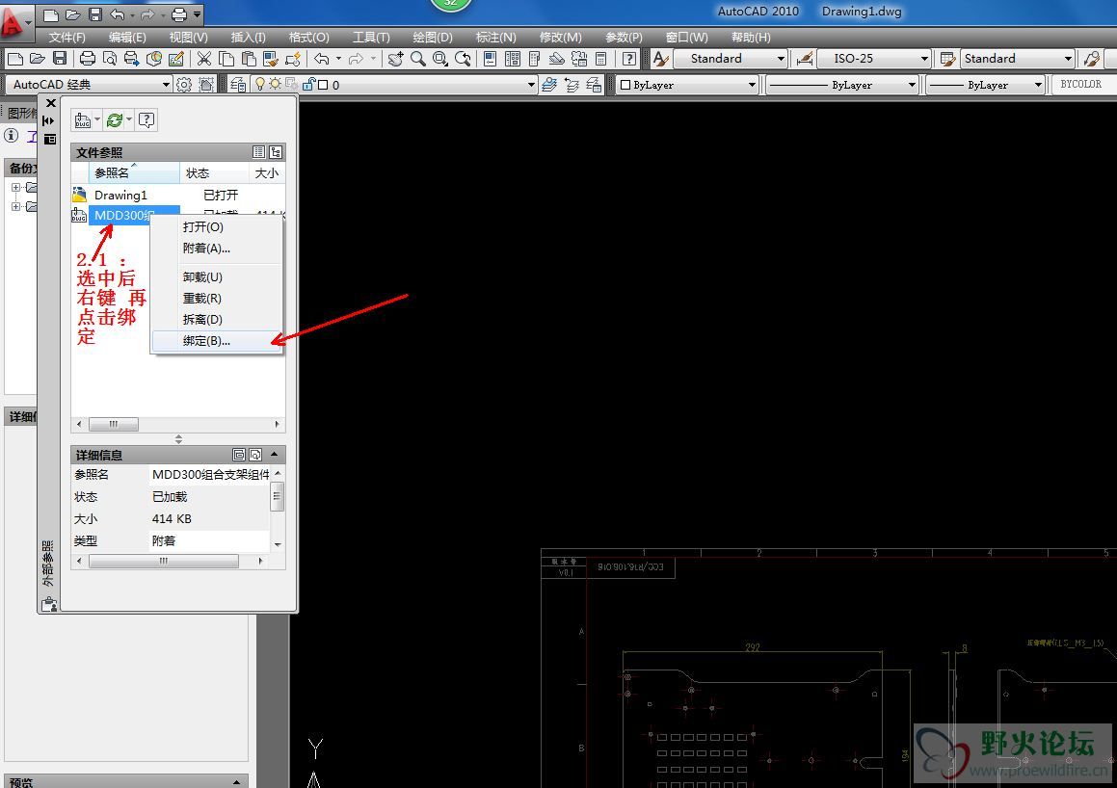Open the ByLayer lineweight dropdown
1117x788 pixels.
click(x=1039, y=85)
